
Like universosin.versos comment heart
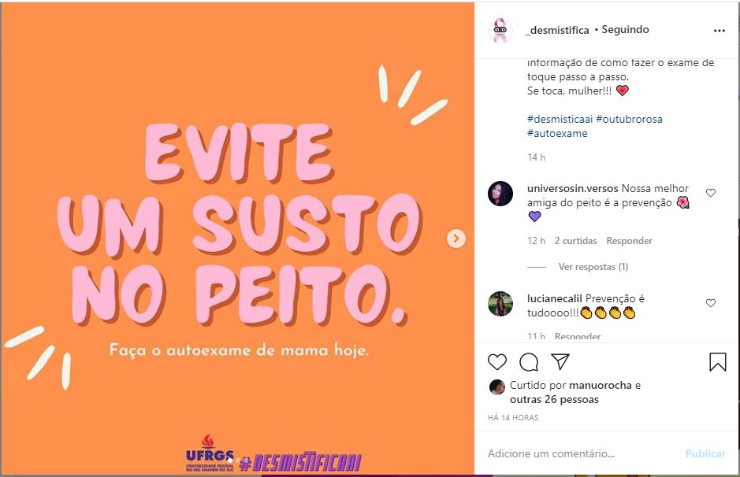point(711,193)
